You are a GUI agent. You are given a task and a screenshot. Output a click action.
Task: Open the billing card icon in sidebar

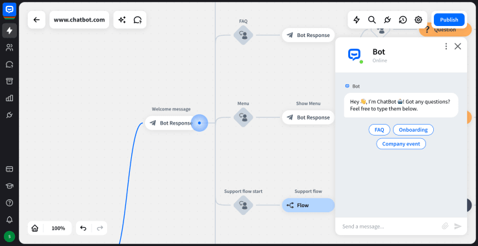pyautogui.click(x=10, y=169)
